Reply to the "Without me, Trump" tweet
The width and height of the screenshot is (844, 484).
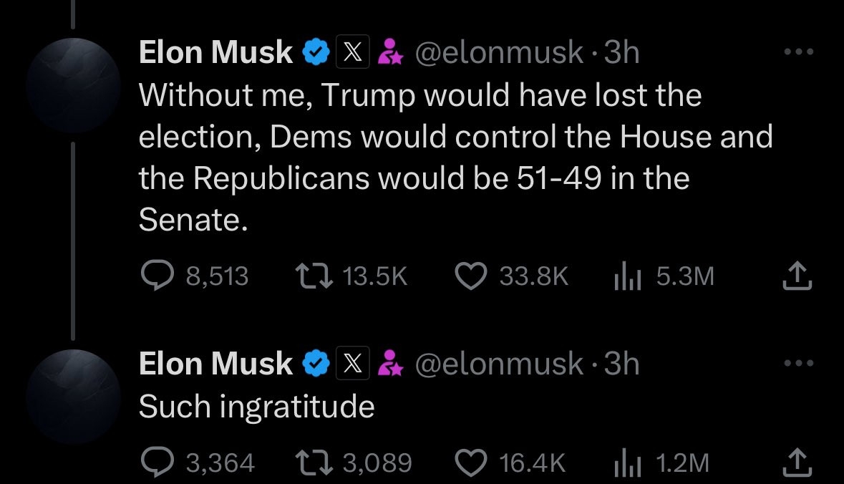[x=152, y=277]
